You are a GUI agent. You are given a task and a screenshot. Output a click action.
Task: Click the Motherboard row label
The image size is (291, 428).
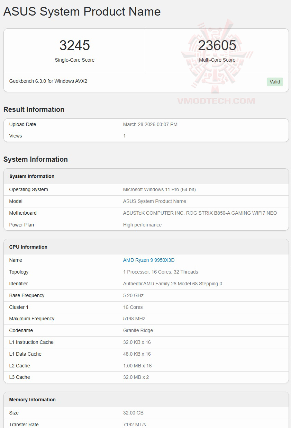coord(23,213)
